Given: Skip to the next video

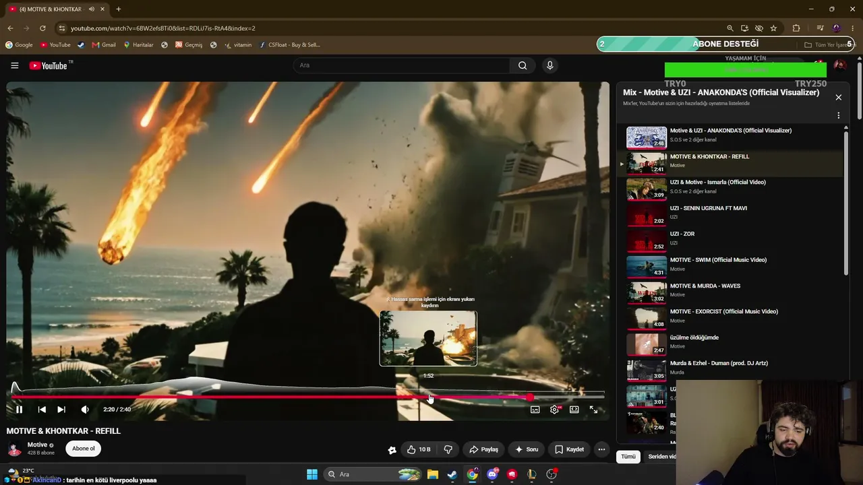Looking at the screenshot, I should pyautogui.click(x=61, y=410).
